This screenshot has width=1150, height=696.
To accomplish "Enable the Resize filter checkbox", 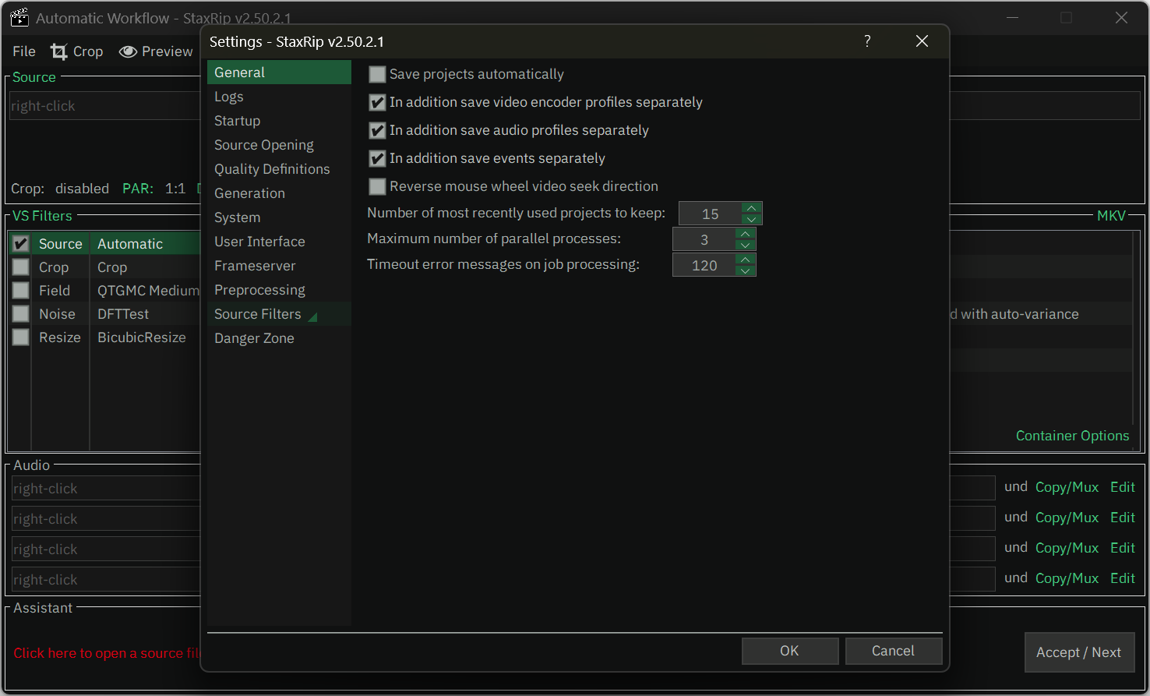I will tap(21, 337).
